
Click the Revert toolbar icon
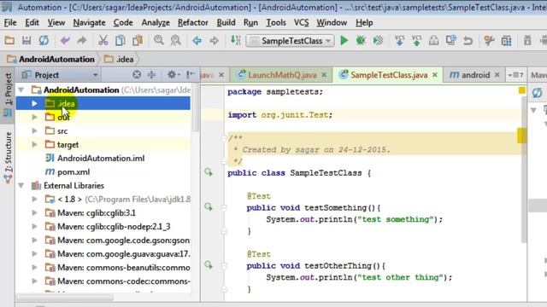tap(468, 41)
